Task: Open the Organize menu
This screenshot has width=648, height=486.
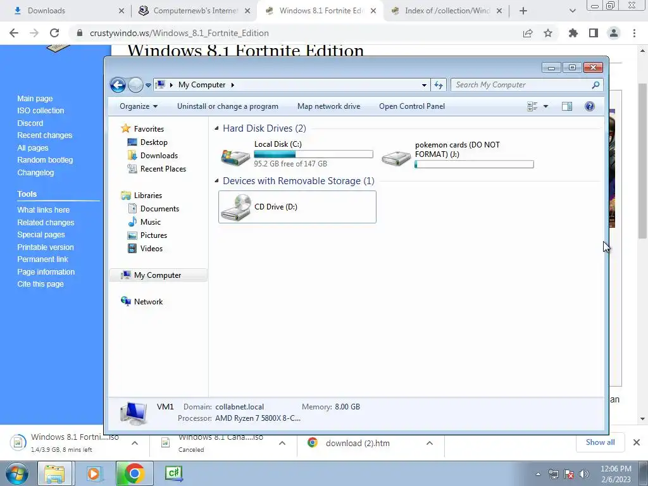Action: click(139, 106)
